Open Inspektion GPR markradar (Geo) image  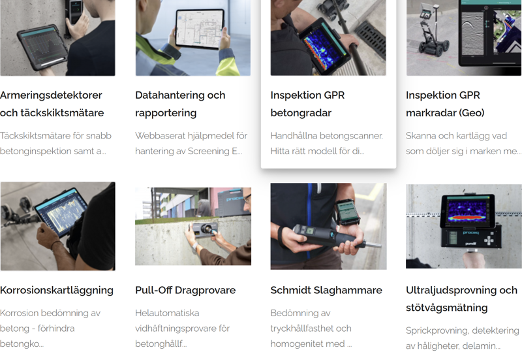pos(464,38)
